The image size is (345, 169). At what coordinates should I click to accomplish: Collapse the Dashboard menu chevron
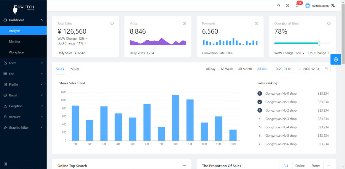[x=41, y=20]
